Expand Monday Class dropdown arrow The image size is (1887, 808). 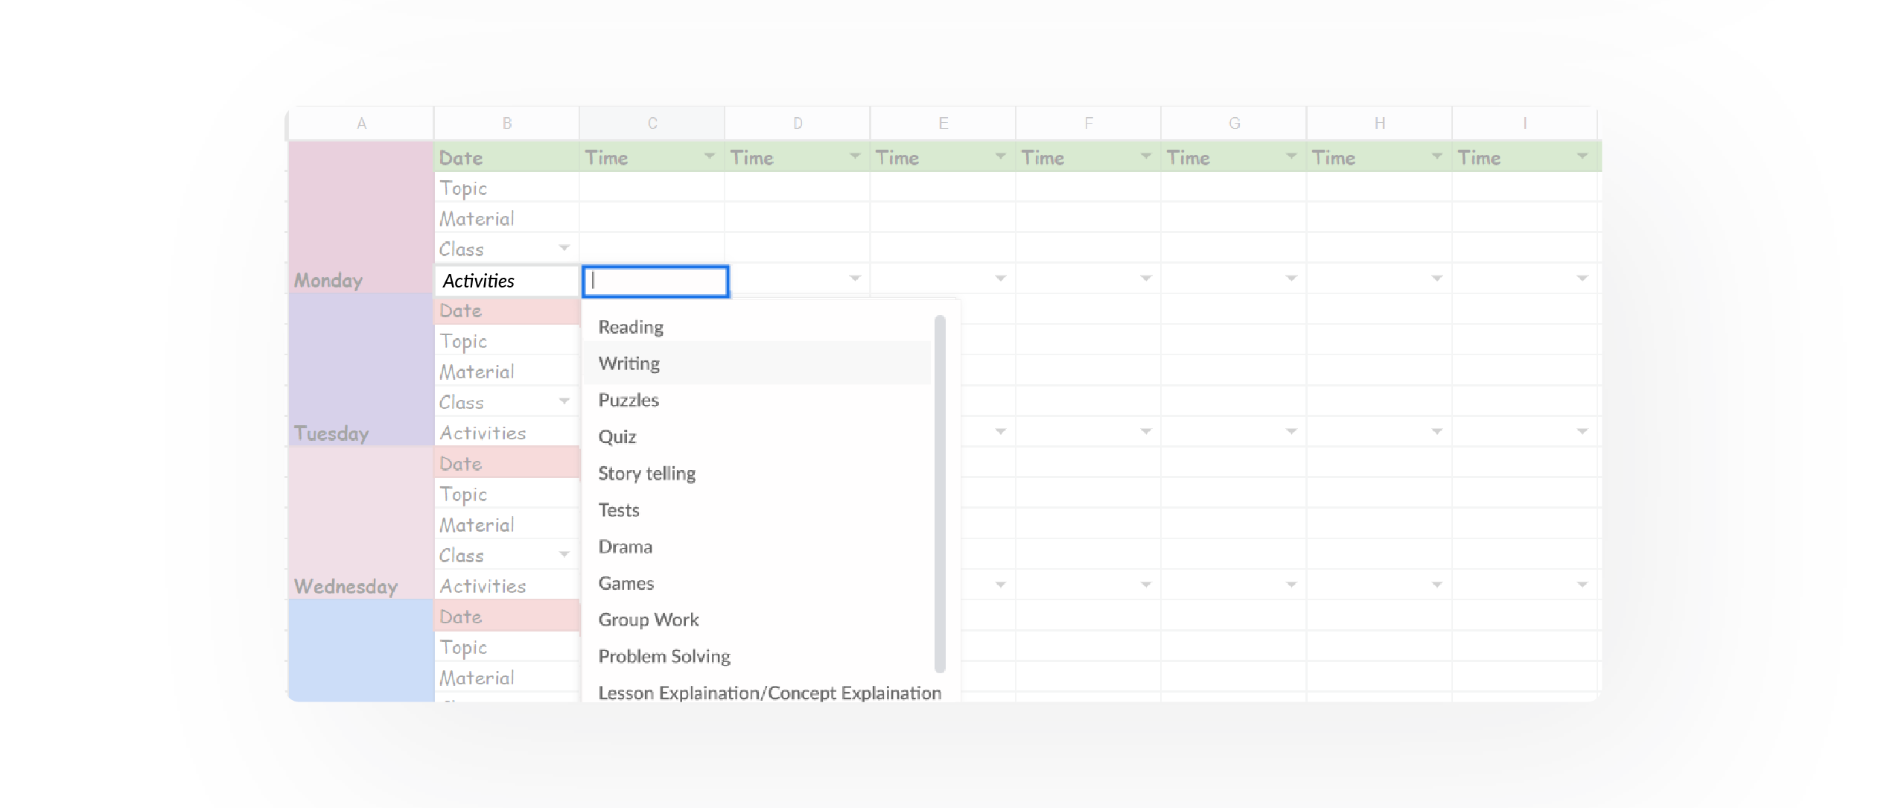[564, 248]
